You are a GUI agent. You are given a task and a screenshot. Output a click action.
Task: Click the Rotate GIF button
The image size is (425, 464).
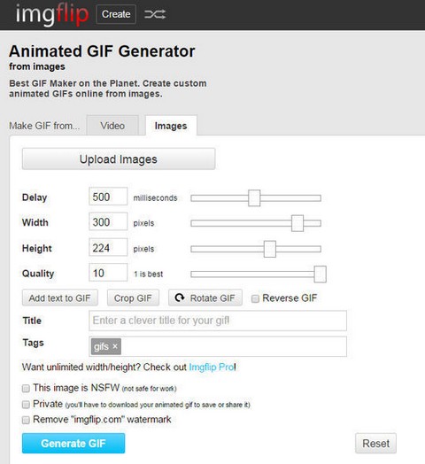tap(205, 298)
